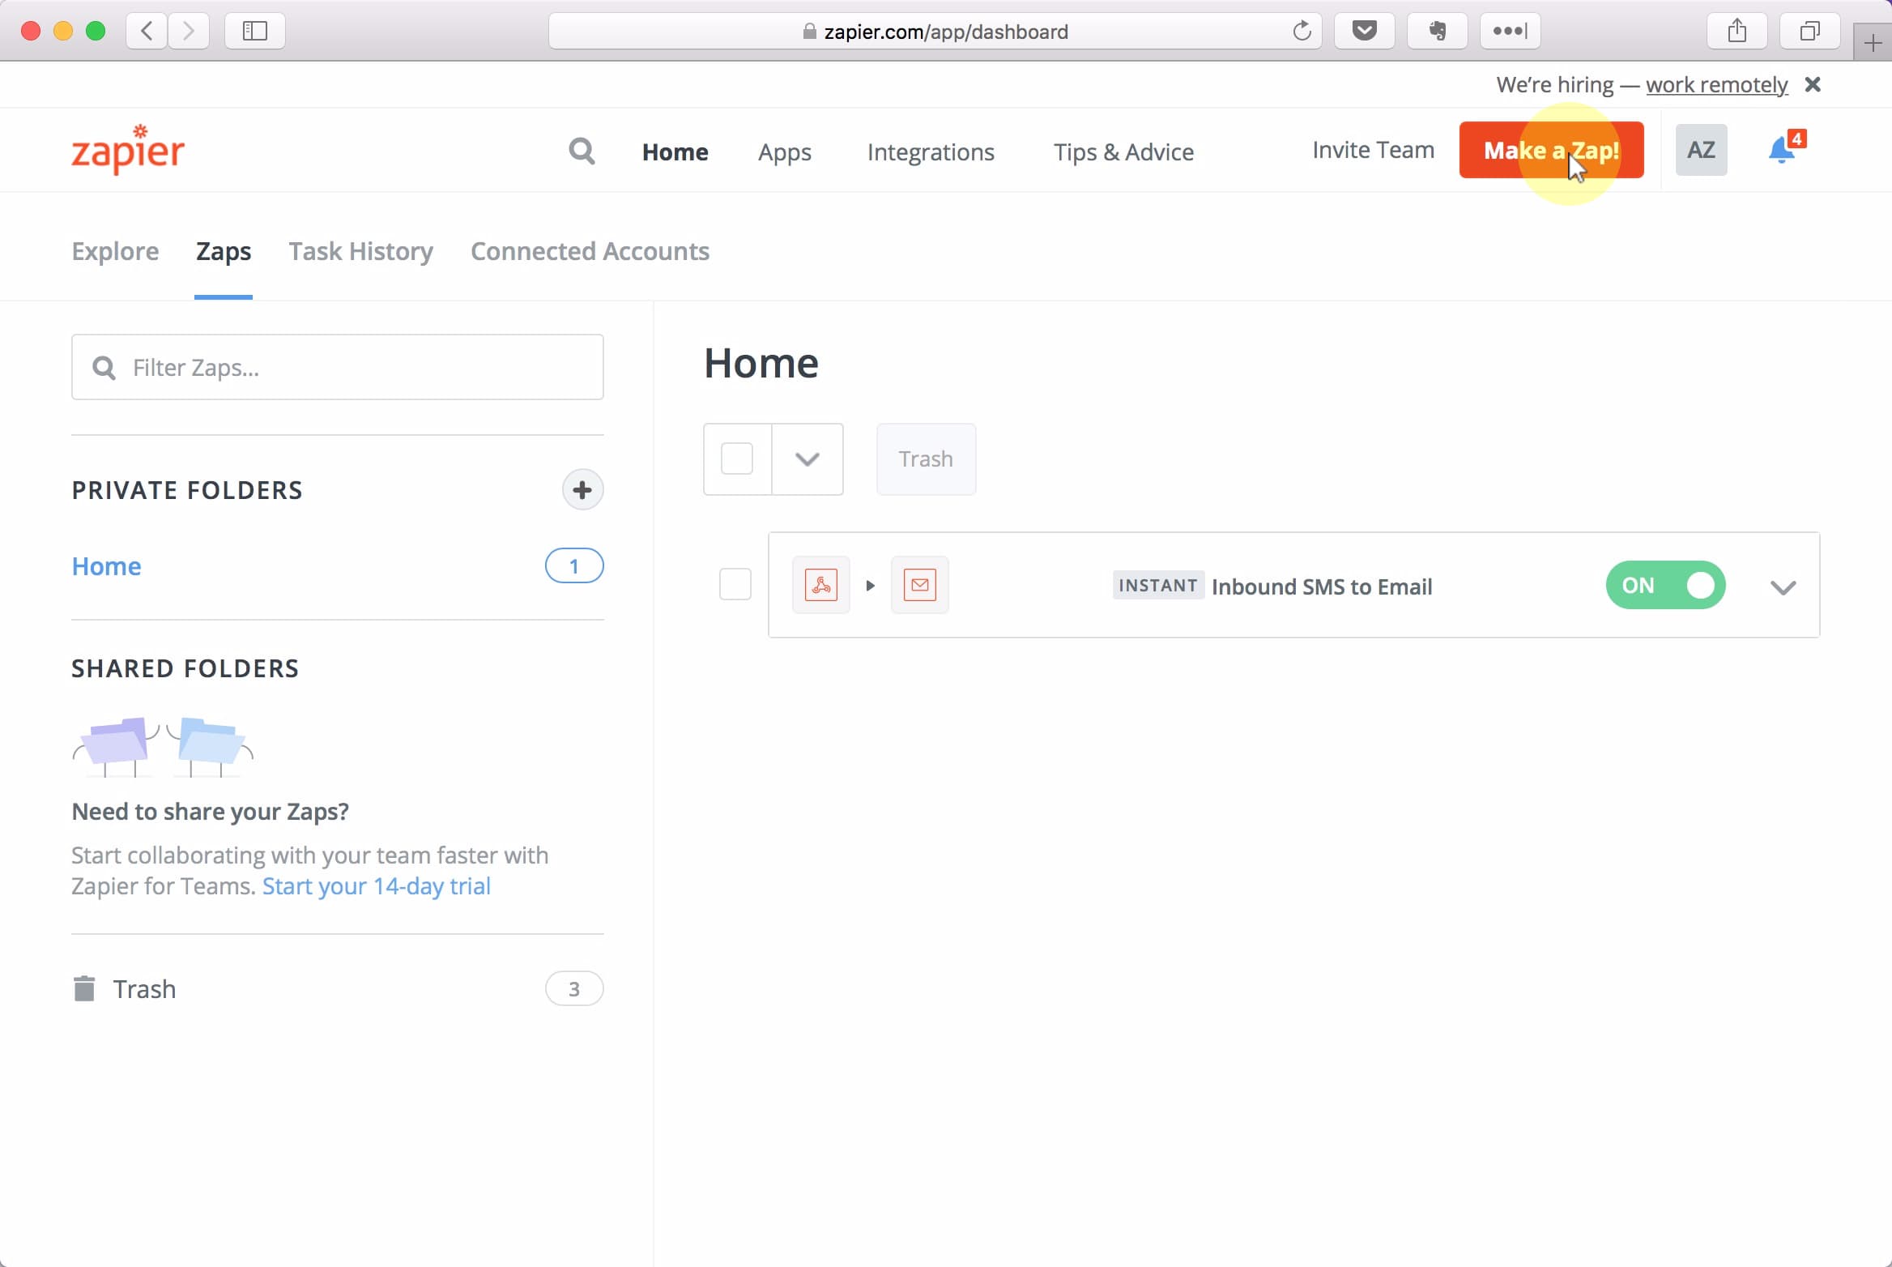Image resolution: width=1892 pixels, height=1267 pixels.
Task: Expand the Inbound SMS to Email options chevron
Action: click(x=1783, y=587)
